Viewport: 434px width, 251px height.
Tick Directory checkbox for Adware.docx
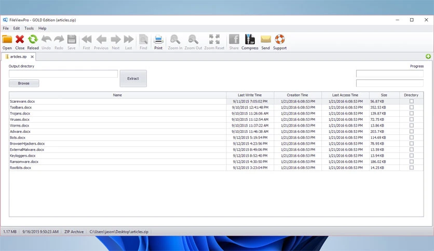point(412,131)
